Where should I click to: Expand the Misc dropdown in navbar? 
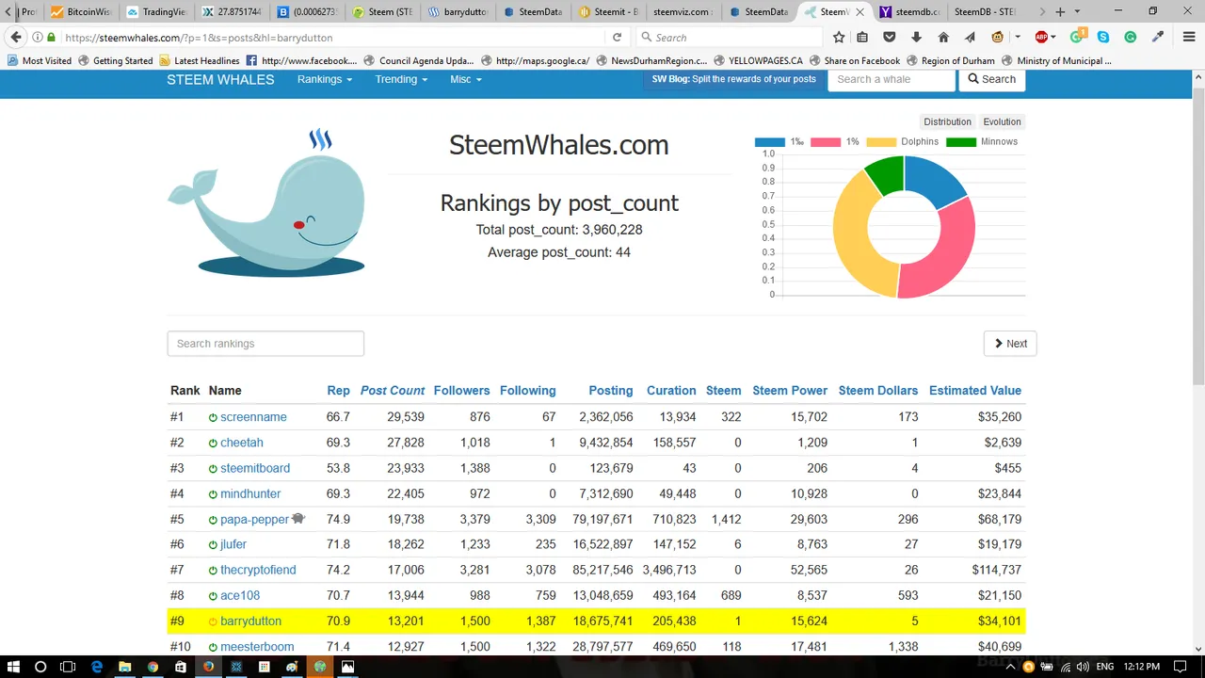[465, 79]
